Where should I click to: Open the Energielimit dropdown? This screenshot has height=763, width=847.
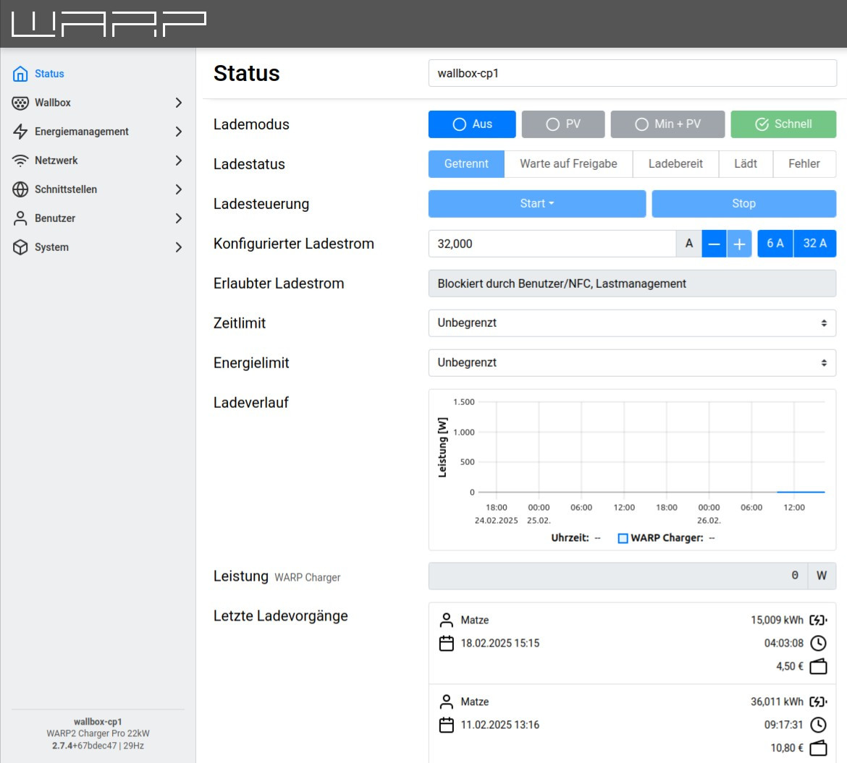point(632,363)
